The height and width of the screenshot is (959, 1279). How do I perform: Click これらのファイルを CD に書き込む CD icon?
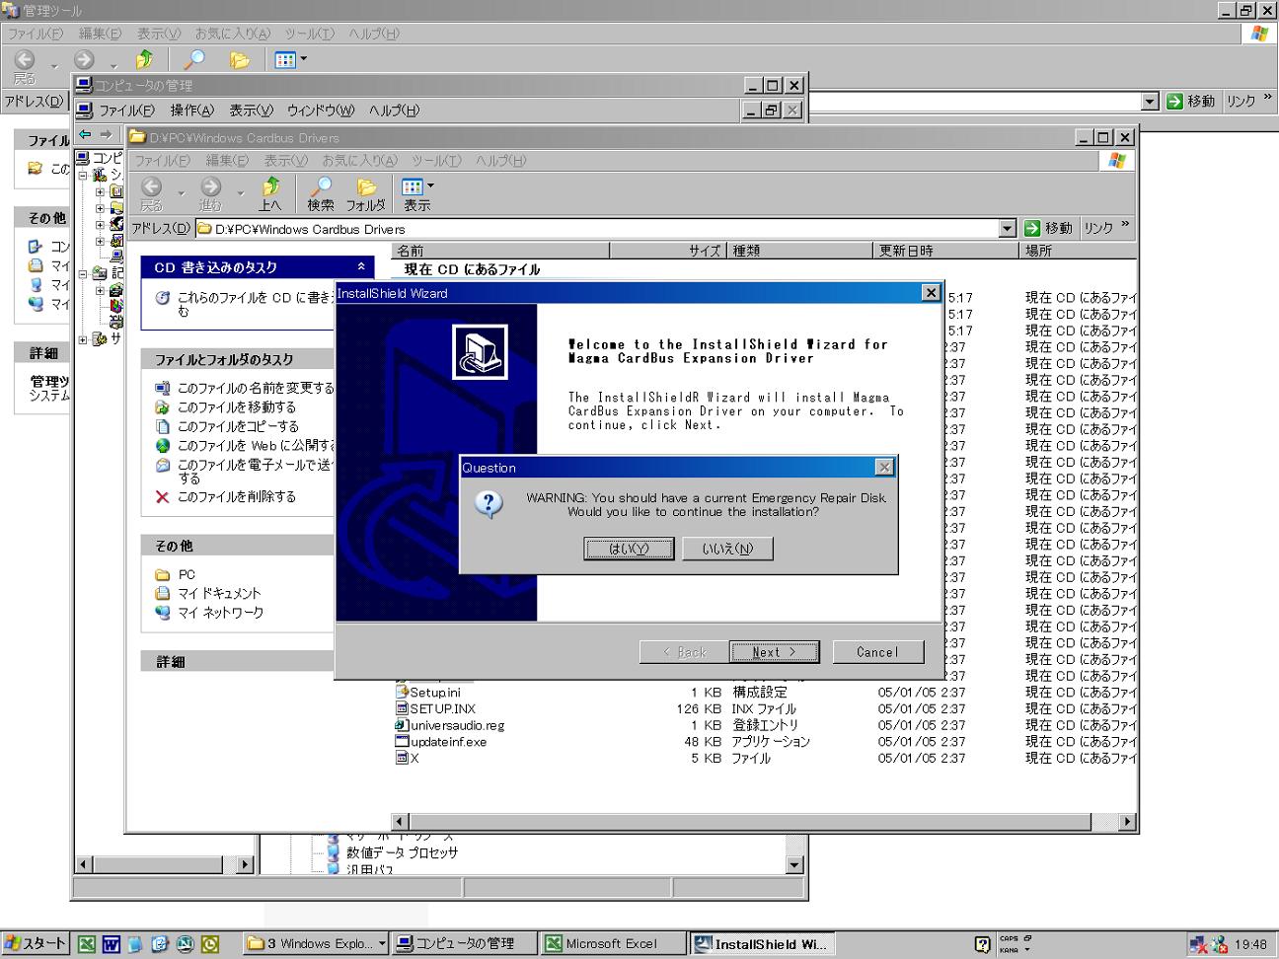[x=163, y=298]
